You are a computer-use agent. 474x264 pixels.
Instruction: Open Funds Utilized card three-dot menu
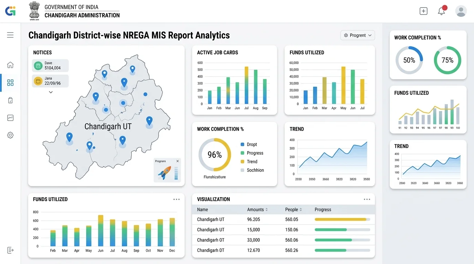click(x=176, y=199)
